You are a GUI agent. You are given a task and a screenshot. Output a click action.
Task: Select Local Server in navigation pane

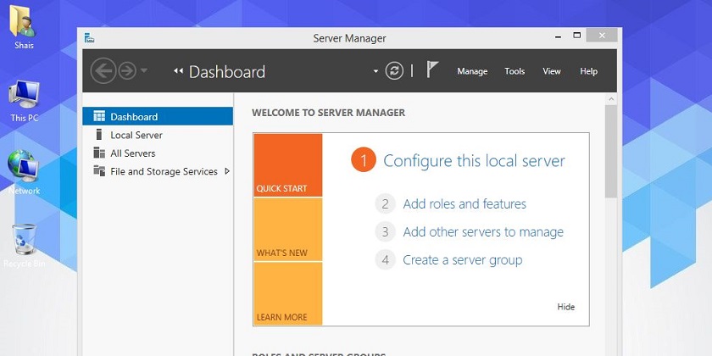coord(158,135)
